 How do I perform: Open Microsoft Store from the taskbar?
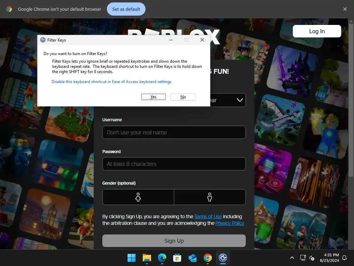(x=177, y=258)
